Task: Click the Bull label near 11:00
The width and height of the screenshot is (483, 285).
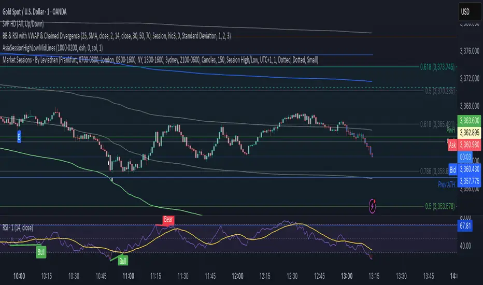Action: pyautogui.click(x=123, y=261)
